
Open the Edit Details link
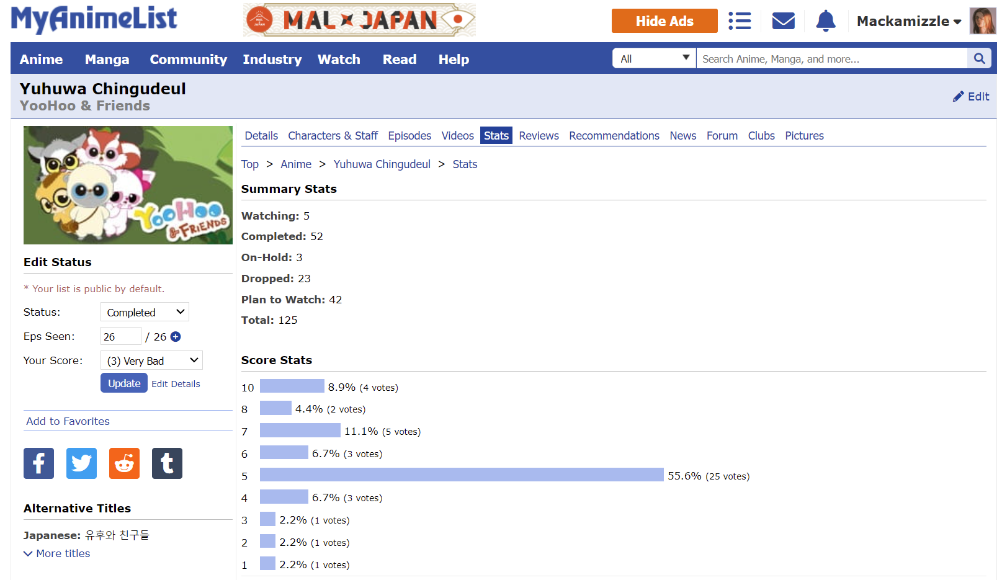176,384
